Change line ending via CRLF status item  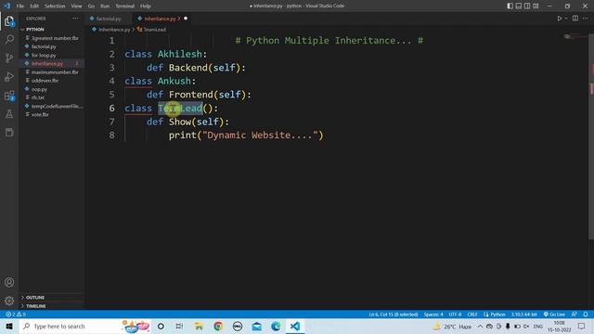click(x=472, y=315)
